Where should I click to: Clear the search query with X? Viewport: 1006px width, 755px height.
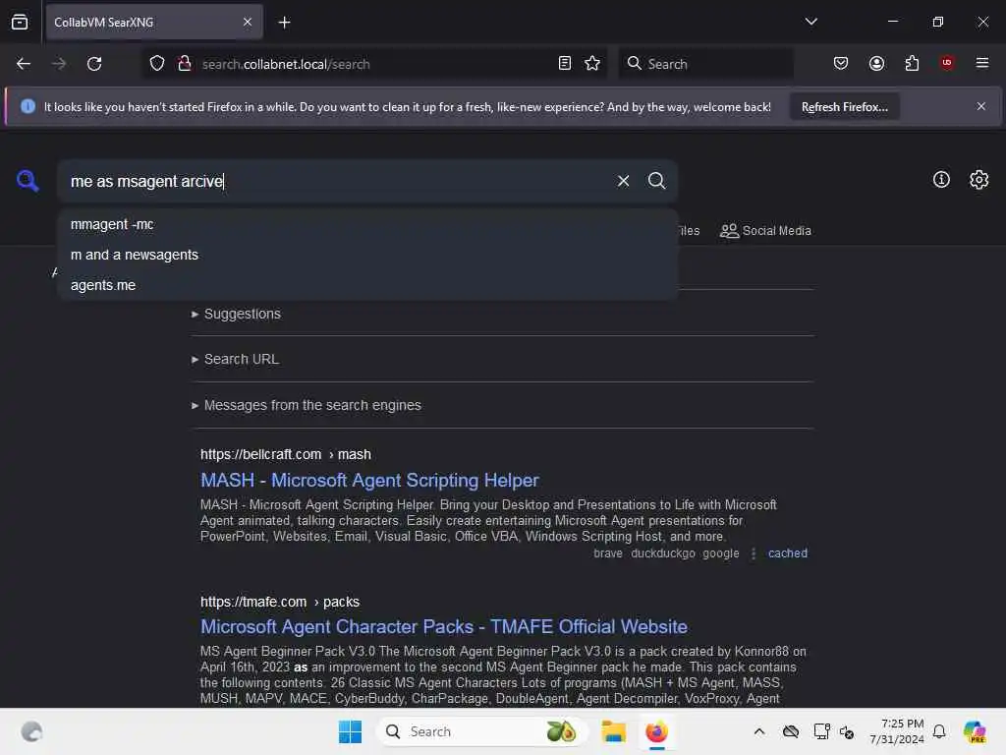(x=623, y=181)
